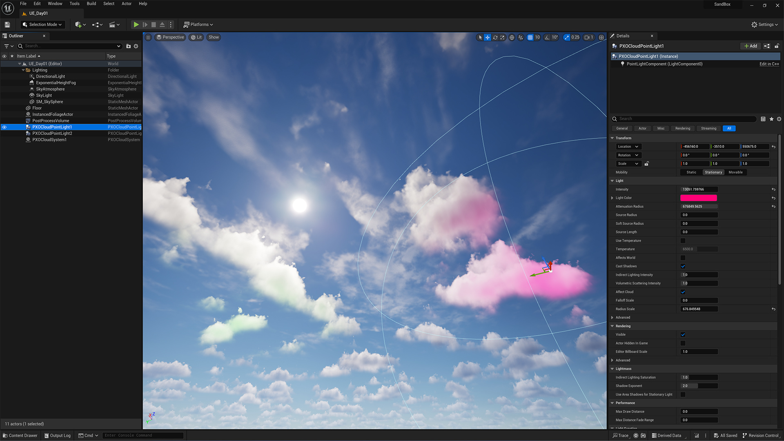Open Outliner settings gear icon
This screenshot has width=784, height=441.
pos(136,46)
